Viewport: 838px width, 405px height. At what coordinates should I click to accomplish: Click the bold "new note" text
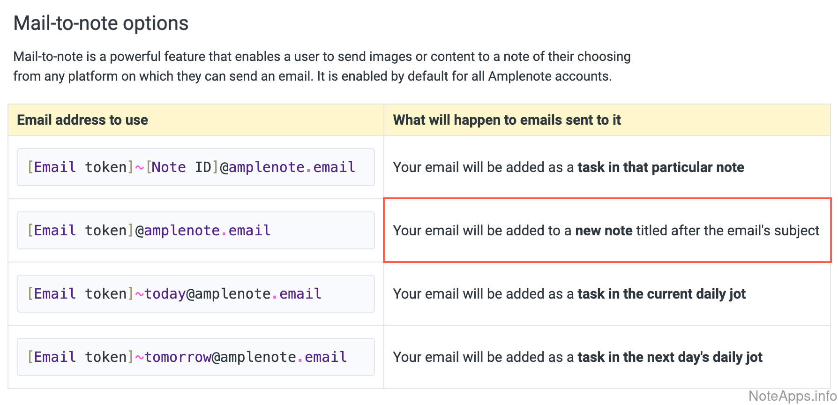pyautogui.click(x=604, y=231)
